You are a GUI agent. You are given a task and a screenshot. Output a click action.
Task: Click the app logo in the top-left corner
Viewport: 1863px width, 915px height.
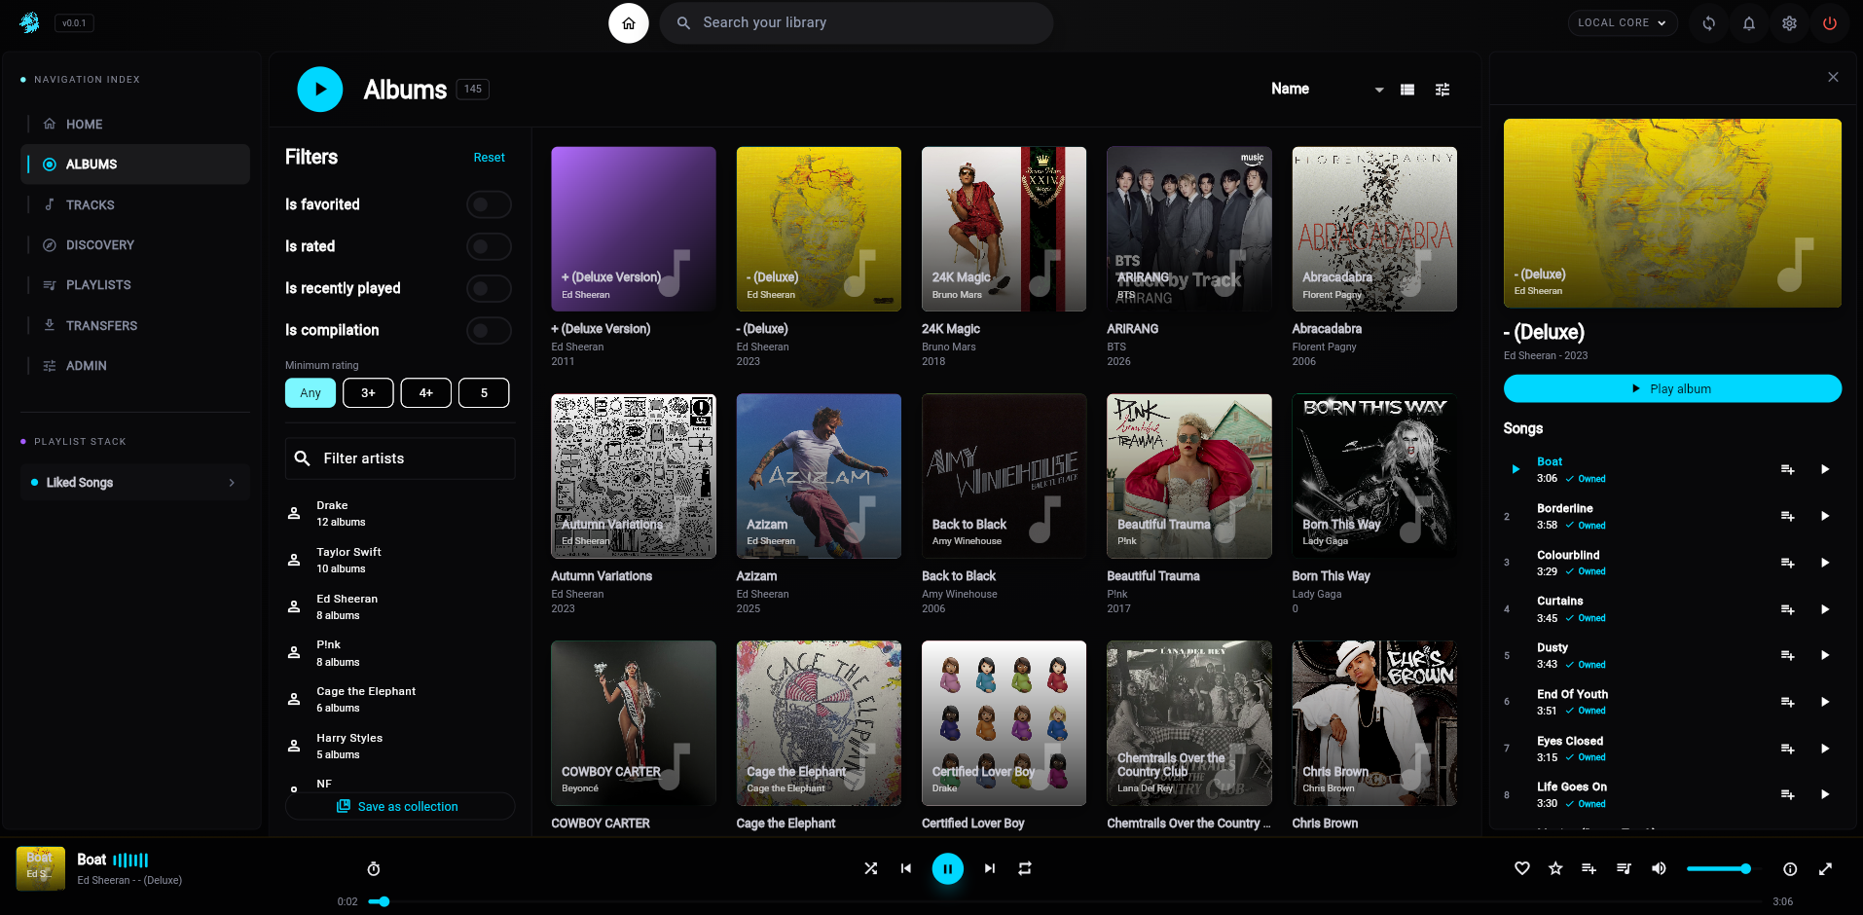click(30, 22)
